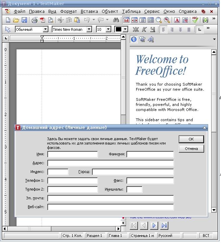Expand the redo history dropdown arrow
Screen dimensions: 221x243
point(107,20)
